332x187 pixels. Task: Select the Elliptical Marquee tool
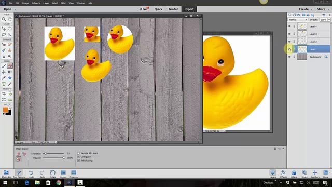(10, 29)
